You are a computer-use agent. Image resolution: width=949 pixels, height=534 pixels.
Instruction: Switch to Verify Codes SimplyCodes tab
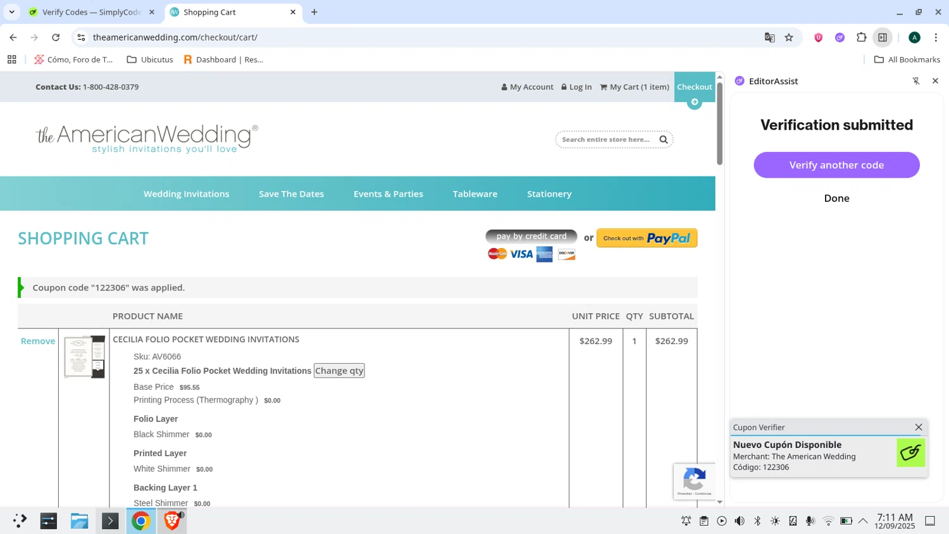92,12
